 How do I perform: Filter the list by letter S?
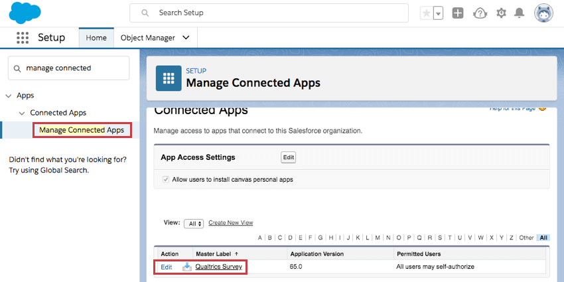tap(439, 238)
